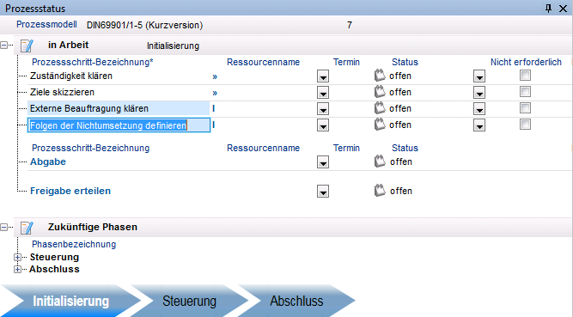Click the pin icon in Prozessstatus title bar
573x317 pixels.
click(548, 8)
